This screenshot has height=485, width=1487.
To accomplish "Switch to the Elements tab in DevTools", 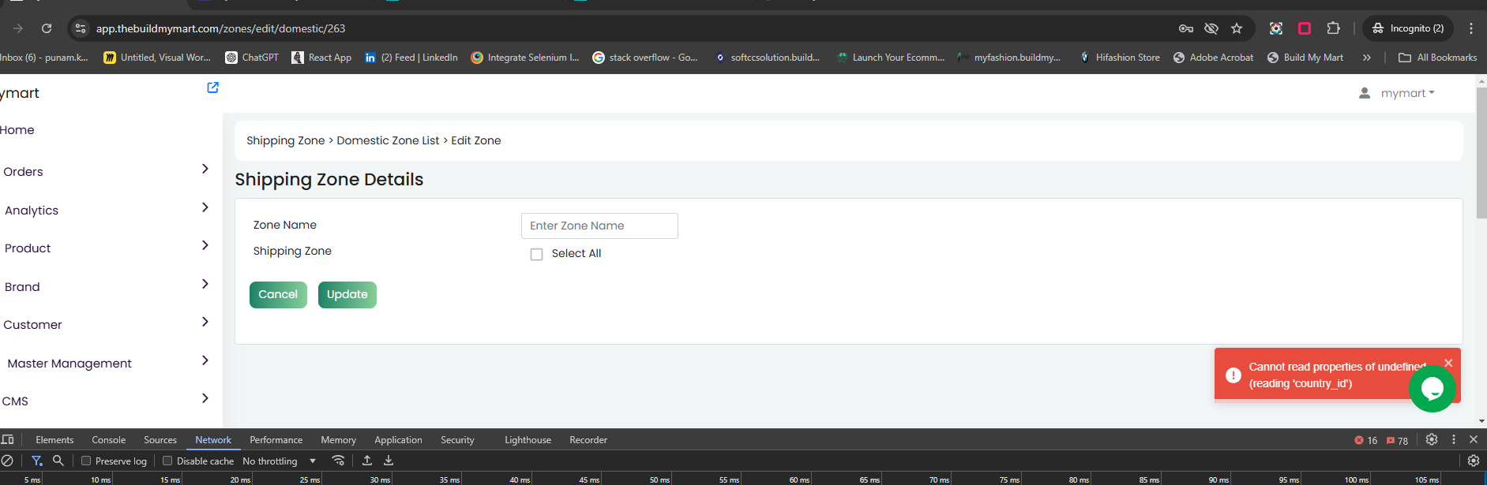I will point(54,440).
